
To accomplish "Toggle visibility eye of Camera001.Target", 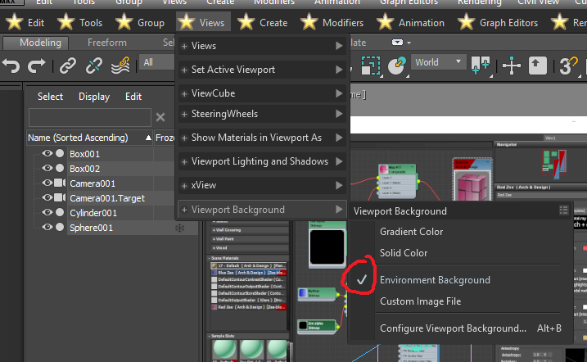I will [47, 197].
